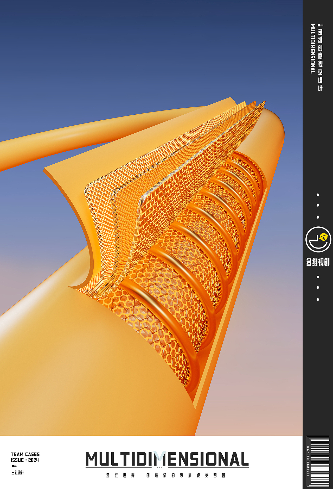
Task: Click the 三维设计 label at bottom left
Action: point(17,473)
